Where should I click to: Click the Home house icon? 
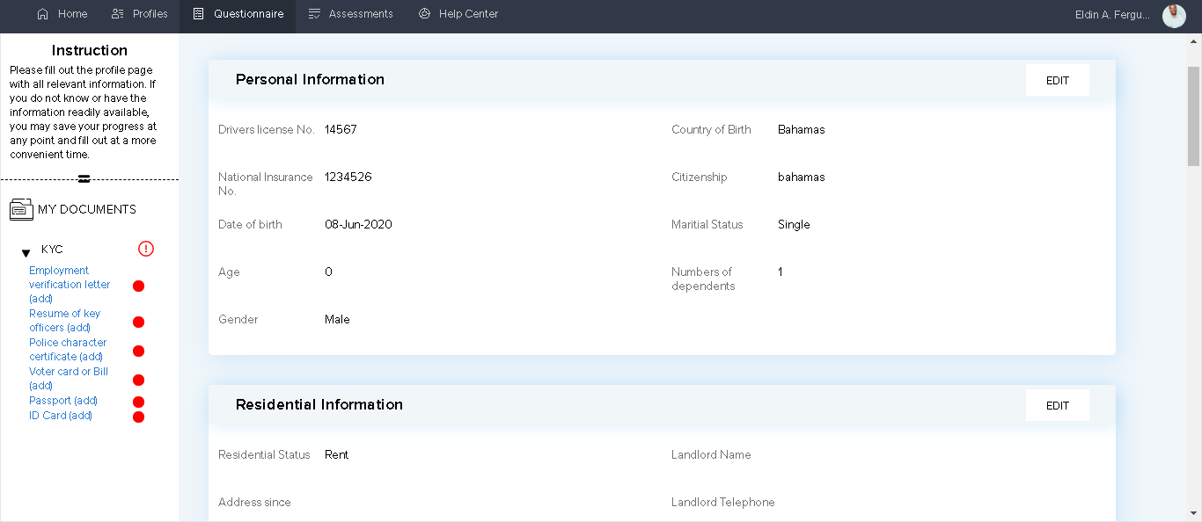(x=42, y=14)
